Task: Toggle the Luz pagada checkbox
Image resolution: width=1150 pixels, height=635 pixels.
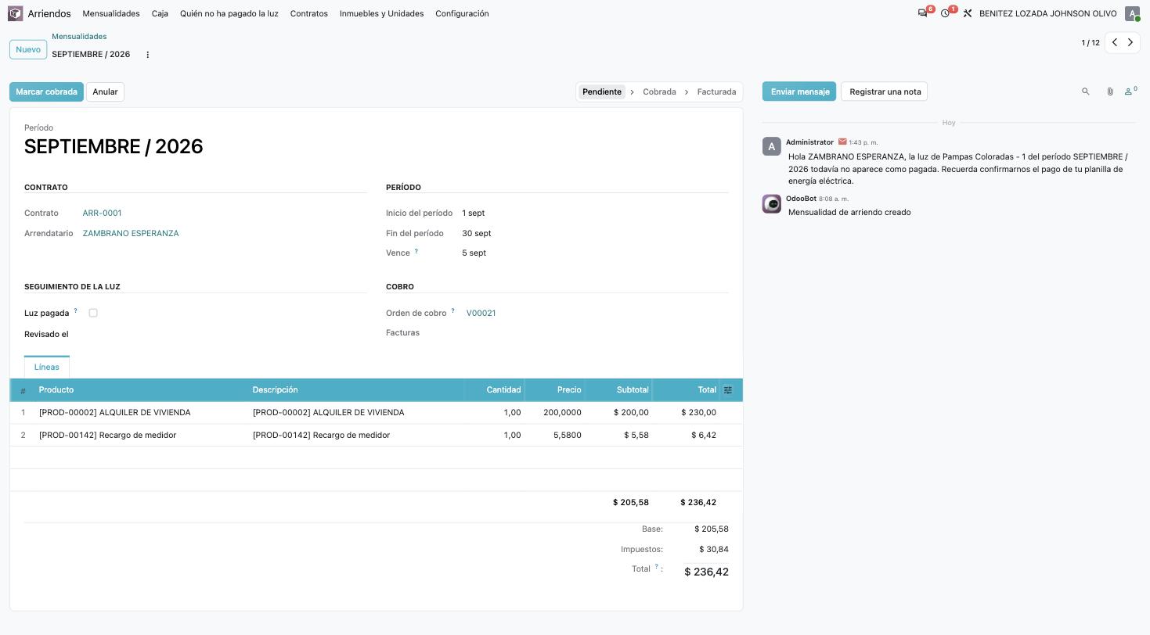Action: tap(93, 313)
